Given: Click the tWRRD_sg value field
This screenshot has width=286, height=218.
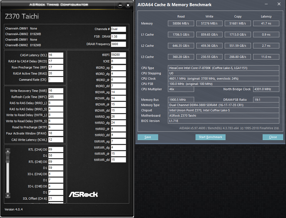Looking at the screenshot, I should tap(118, 117).
